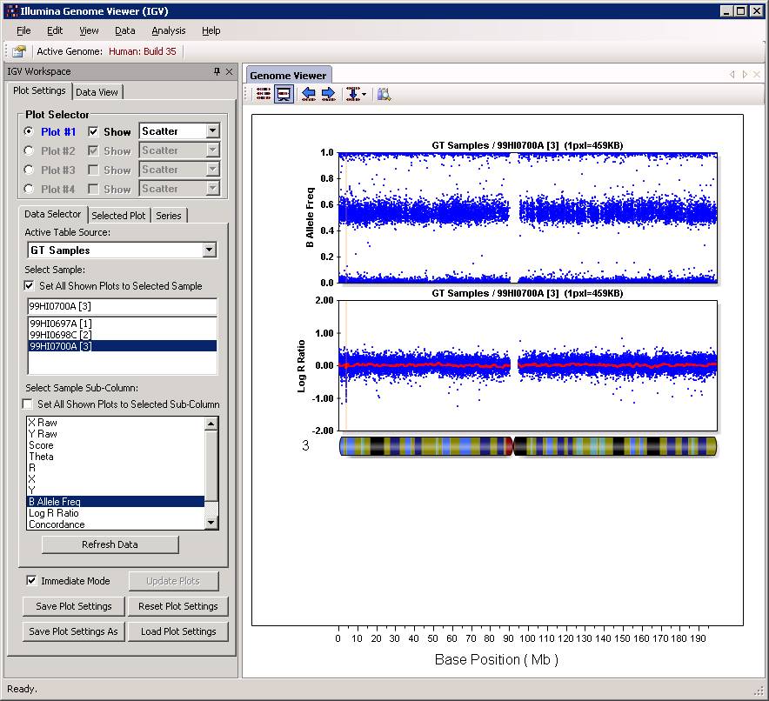
Task: Click the stacked chromosome lines icon in viewer toolbar
Action: click(264, 94)
